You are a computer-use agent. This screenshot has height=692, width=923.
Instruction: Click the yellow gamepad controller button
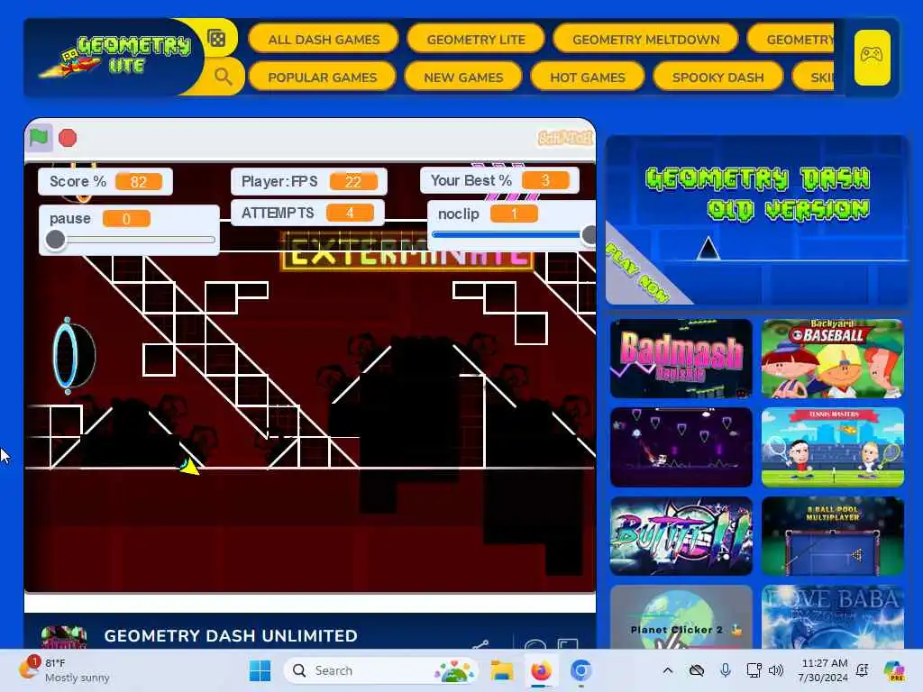(x=872, y=57)
